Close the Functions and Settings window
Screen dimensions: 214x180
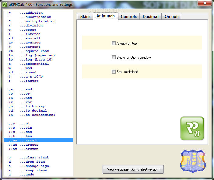coord(205,3)
